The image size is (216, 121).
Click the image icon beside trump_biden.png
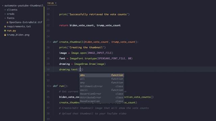coord(5,35)
